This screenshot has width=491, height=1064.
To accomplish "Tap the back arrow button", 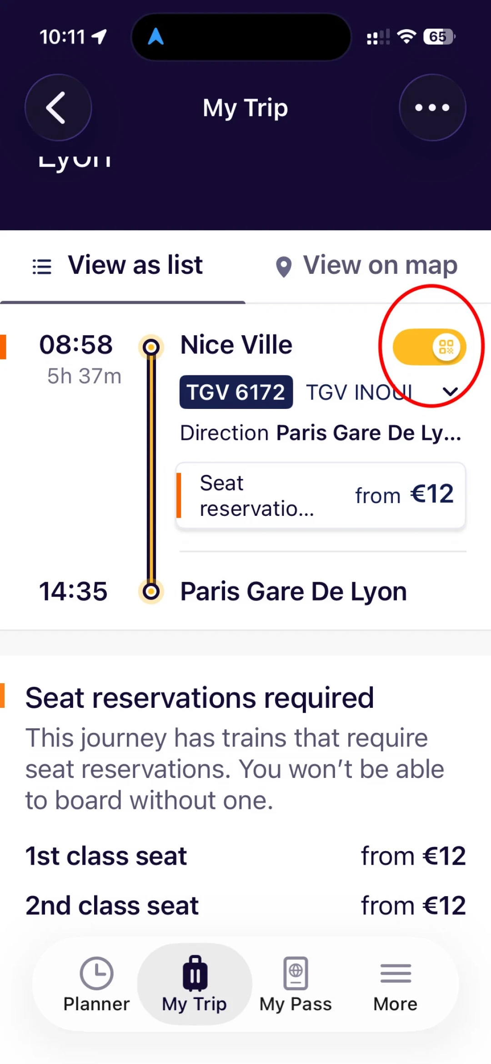I will pos(58,108).
